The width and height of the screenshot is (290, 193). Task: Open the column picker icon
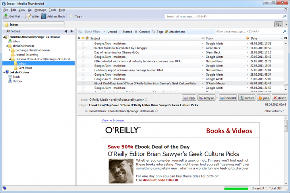click(x=286, y=38)
